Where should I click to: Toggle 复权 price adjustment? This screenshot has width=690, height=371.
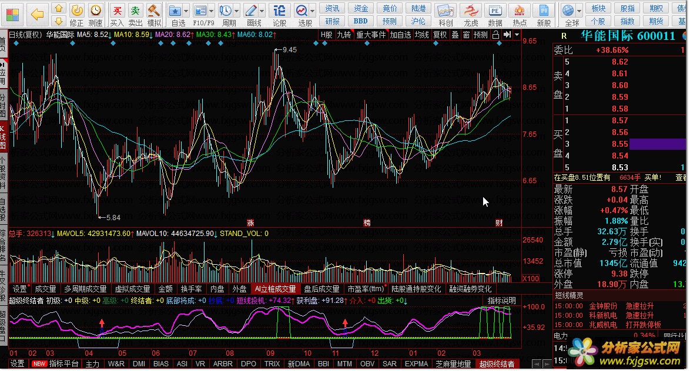click(x=440, y=35)
